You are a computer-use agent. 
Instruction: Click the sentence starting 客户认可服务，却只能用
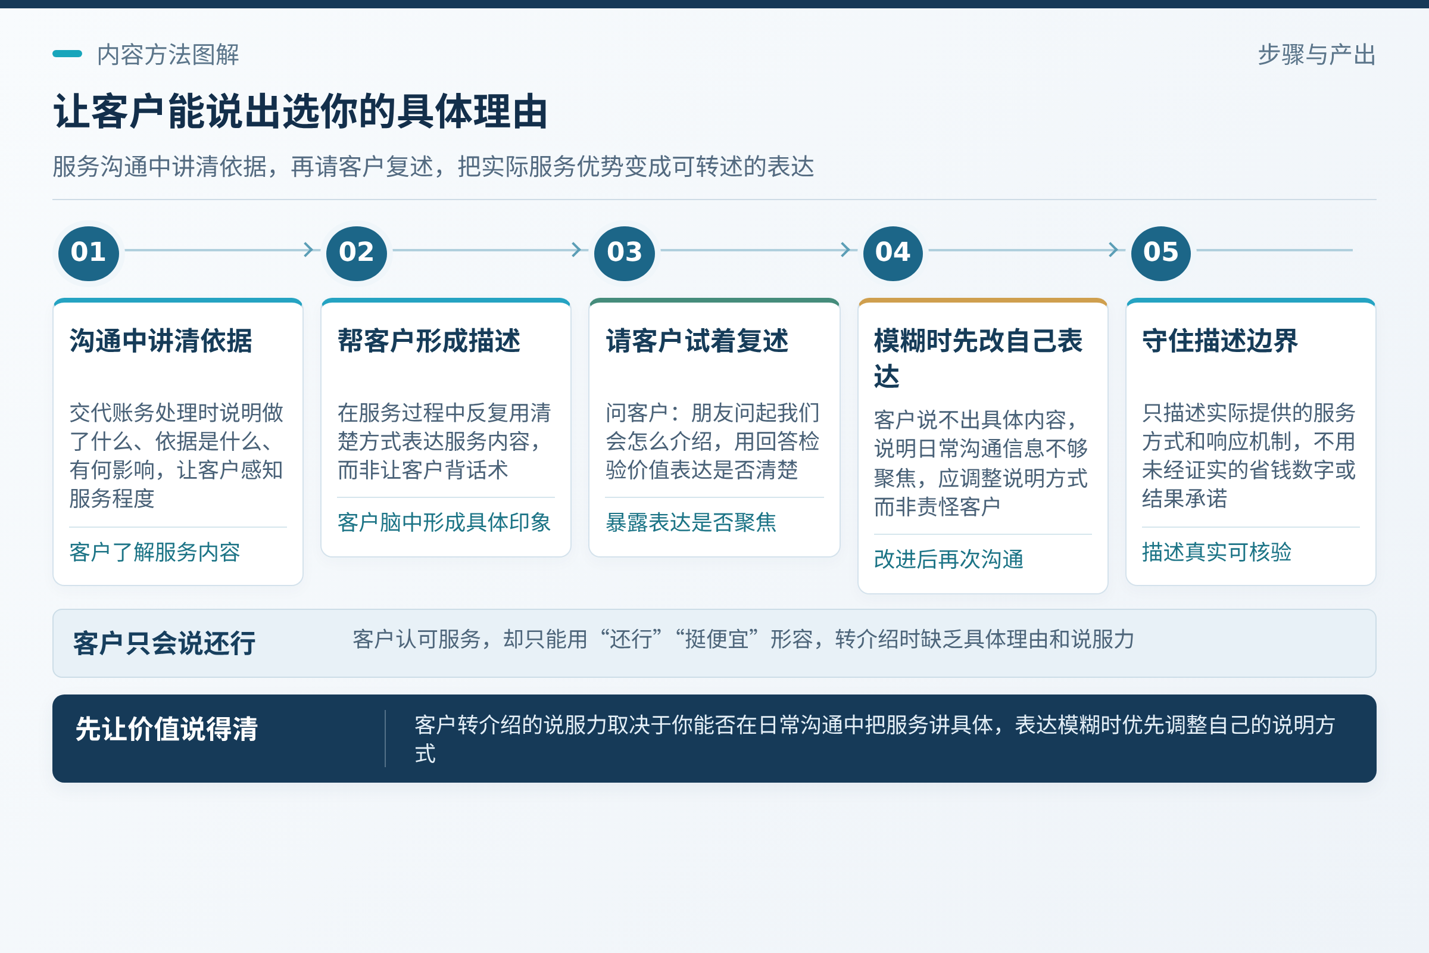[x=743, y=639]
